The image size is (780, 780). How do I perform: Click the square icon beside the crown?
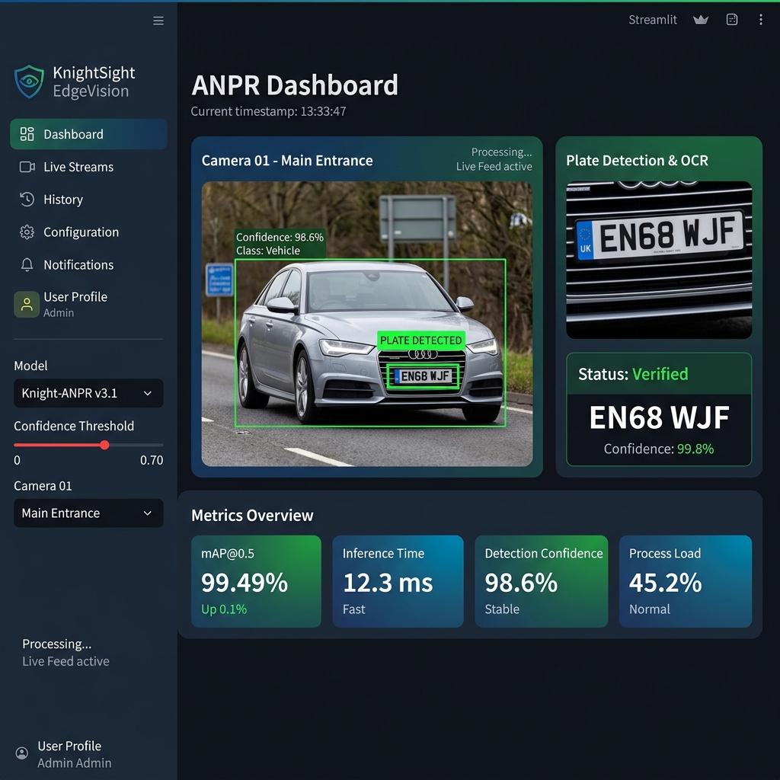tap(732, 20)
